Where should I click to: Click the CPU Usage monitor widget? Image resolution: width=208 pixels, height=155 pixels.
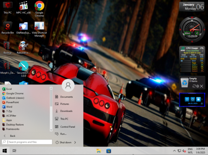point(192,59)
